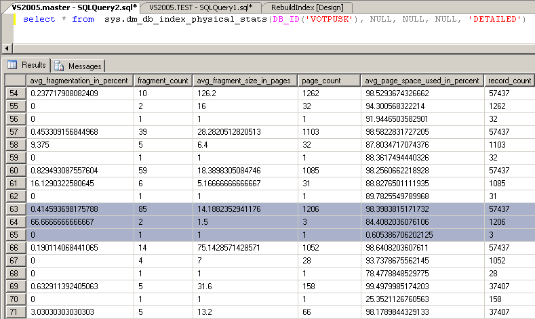Select row header 63
Image resolution: width=535 pixels, height=319 pixels.
click(16, 209)
